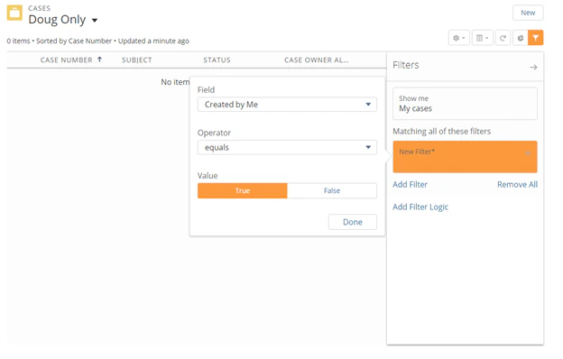The height and width of the screenshot is (359, 563).
Task: Toggle the orange filter funnel icon
Action: pos(535,38)
